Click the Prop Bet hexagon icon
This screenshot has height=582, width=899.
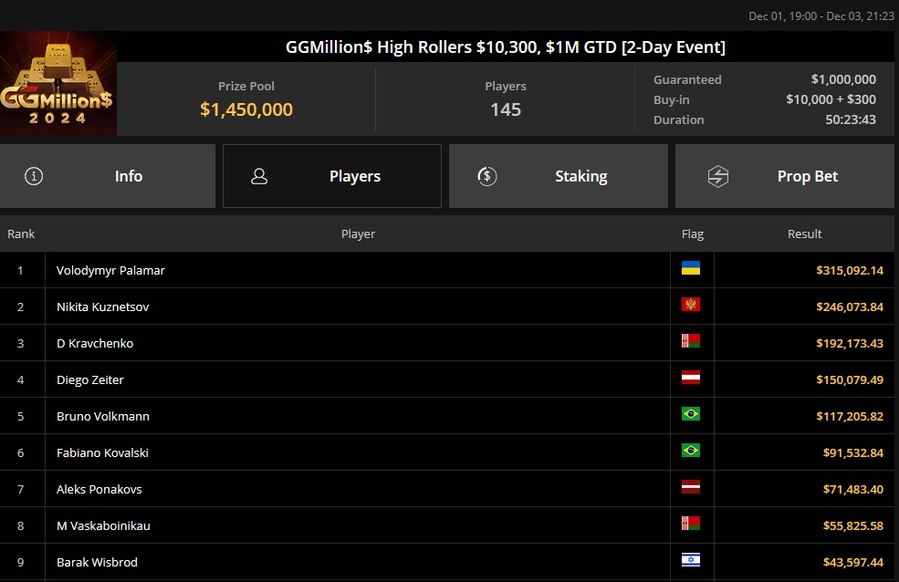718,176
